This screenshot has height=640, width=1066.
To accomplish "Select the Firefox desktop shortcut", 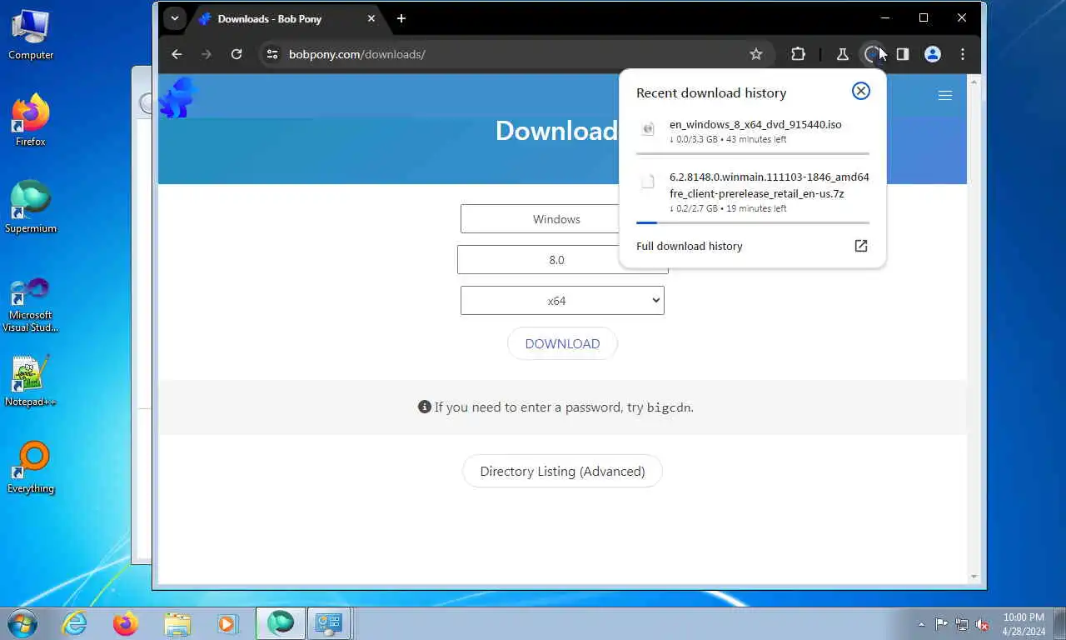I will [31, 121].
